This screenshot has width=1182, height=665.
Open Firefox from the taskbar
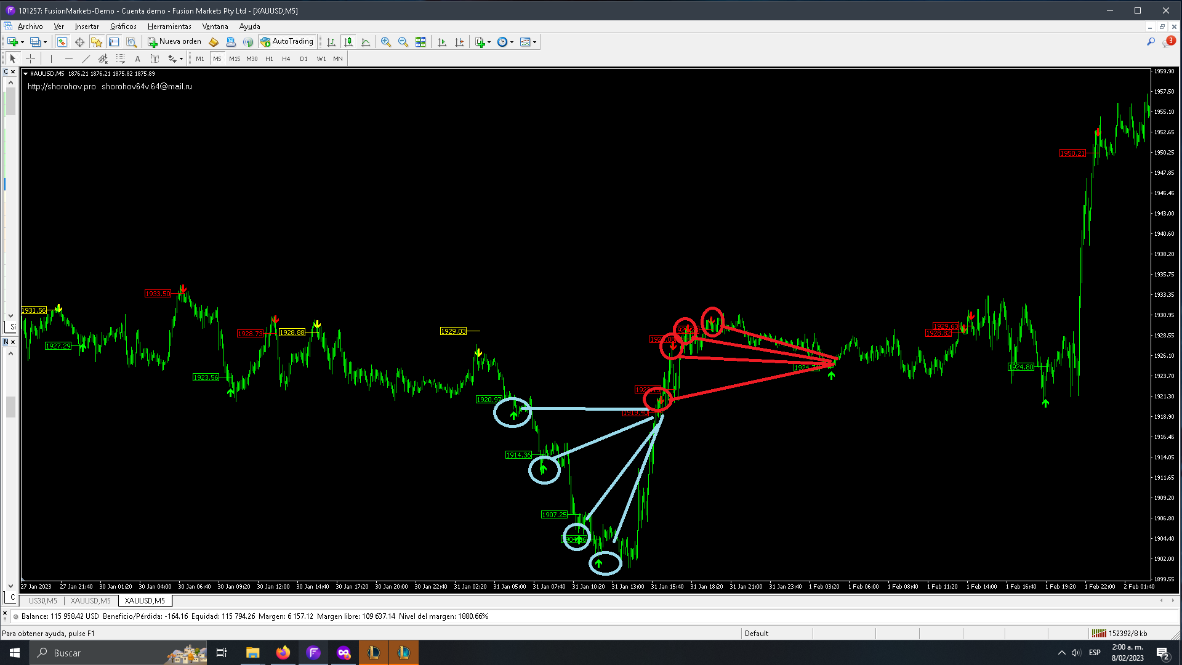tap(283, 653)
